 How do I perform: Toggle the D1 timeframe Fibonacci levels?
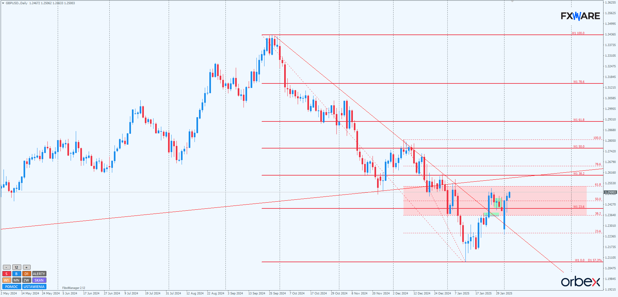26,274
